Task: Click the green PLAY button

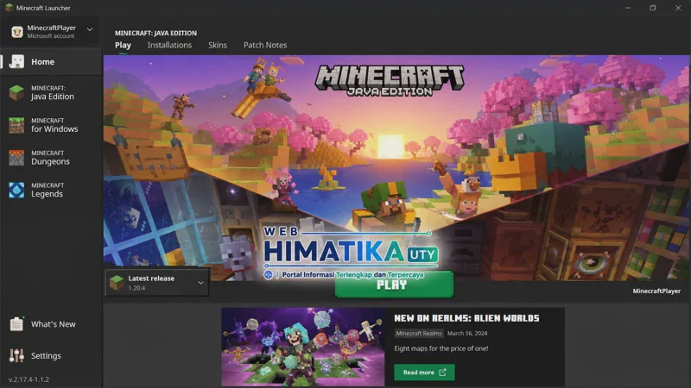Action: [394, 285]
